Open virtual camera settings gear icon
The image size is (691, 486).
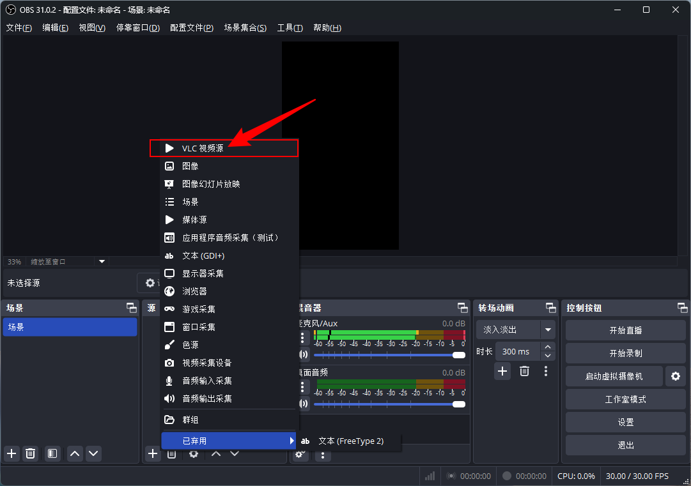click(x=675, y=376)
